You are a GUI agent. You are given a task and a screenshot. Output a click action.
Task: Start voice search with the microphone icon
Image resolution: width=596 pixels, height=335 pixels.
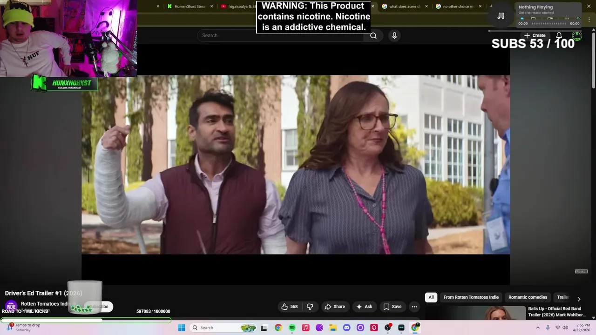click(394, 35)
